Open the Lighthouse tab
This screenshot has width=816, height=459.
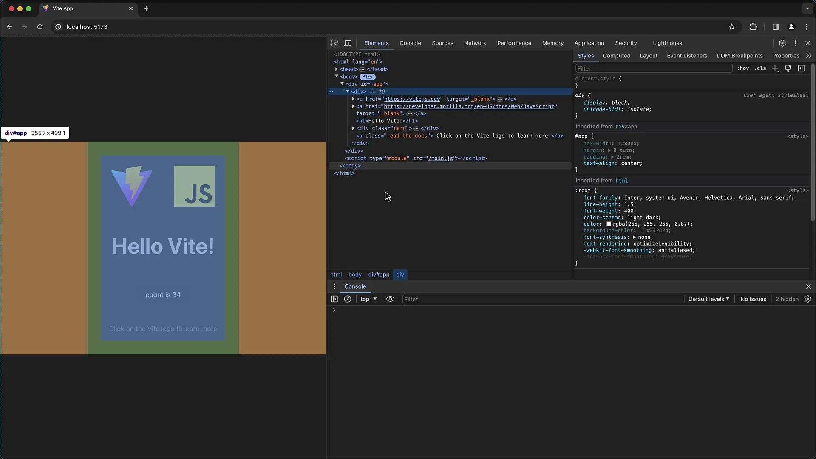point(667,43)
